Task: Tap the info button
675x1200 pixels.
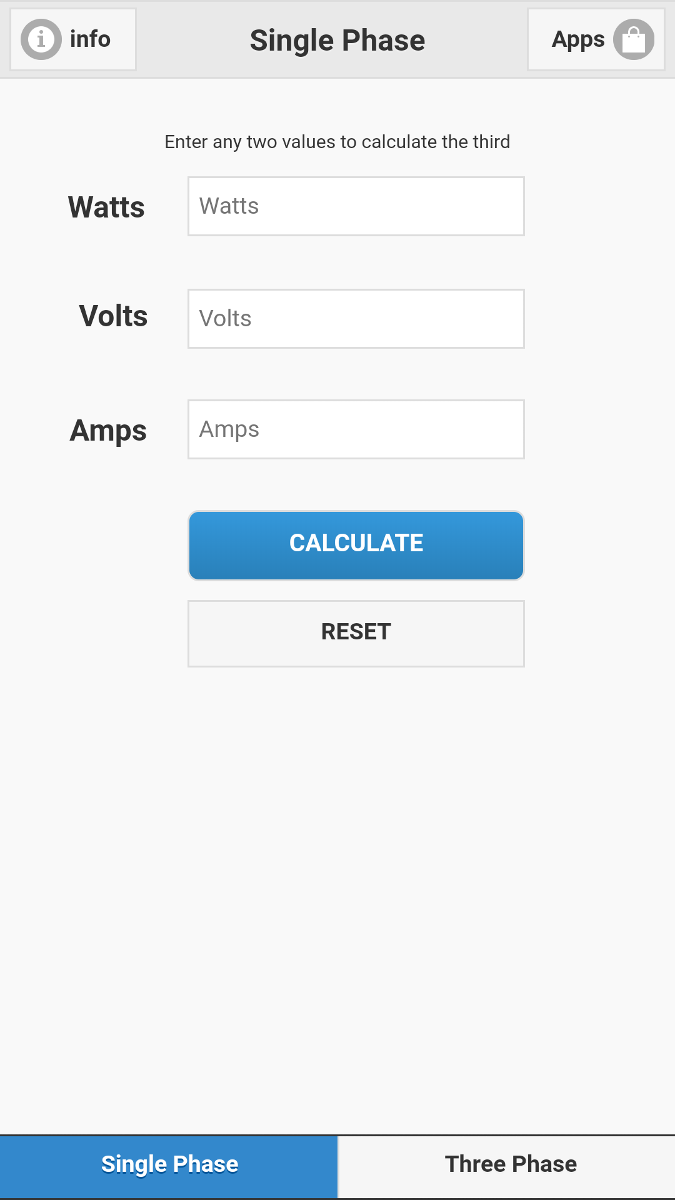Action: (x=72, y=39)
